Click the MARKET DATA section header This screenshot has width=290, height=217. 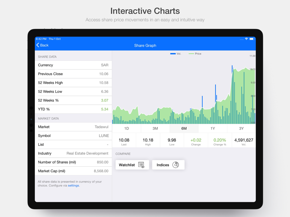tap(48, 119)
